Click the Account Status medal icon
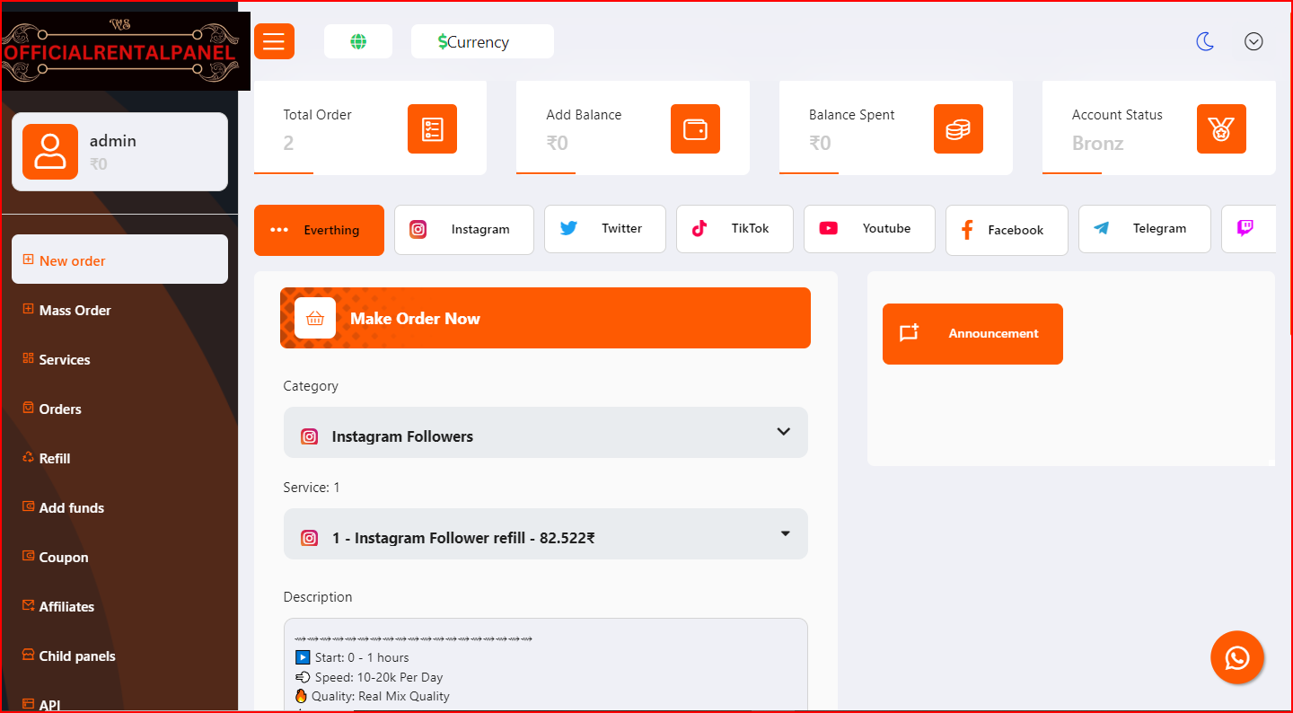 [1221, 129]
